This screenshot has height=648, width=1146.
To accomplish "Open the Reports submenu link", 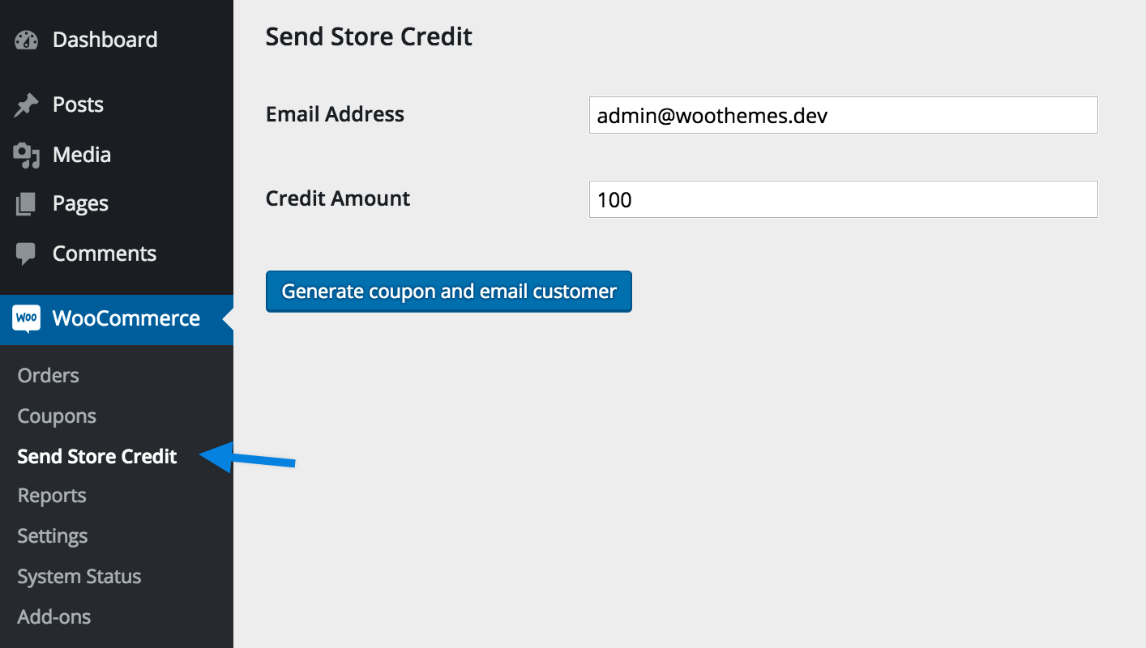I will tap(52, 496).
